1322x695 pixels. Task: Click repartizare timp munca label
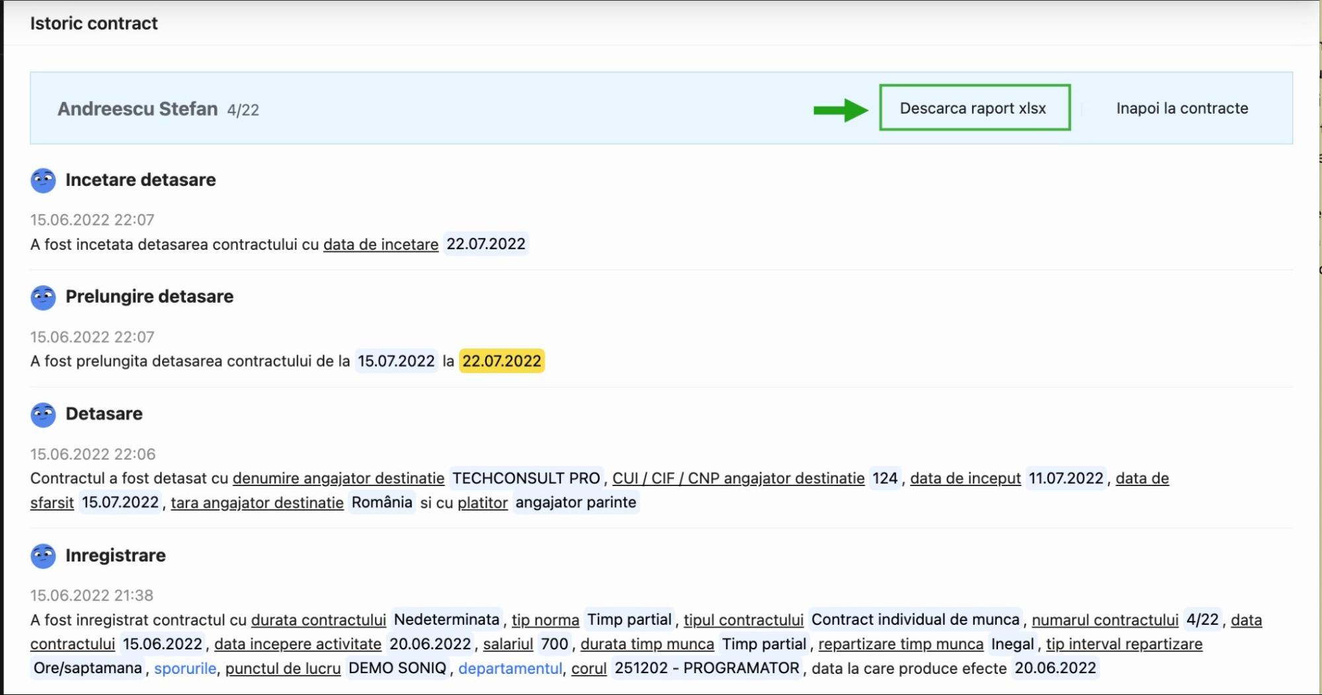[901, 644]
